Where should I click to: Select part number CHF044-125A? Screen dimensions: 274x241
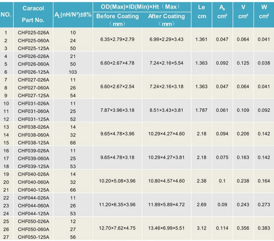click(x=33, y=214)
